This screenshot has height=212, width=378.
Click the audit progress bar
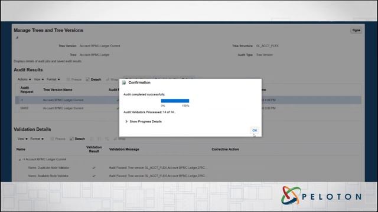coord(175,101)
